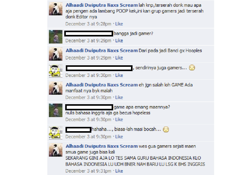Click avatar on 'Dari pada jadi Banci' comment
This screenshot has height=175, width=246.
coord(56,54)
